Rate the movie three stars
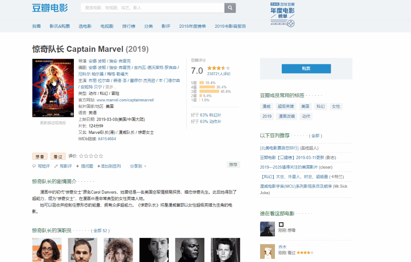 tap(91, 156)
